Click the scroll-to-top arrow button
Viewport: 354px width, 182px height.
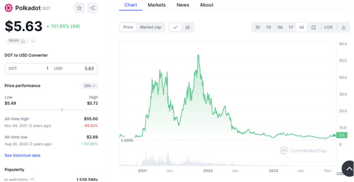click(348, 169)
